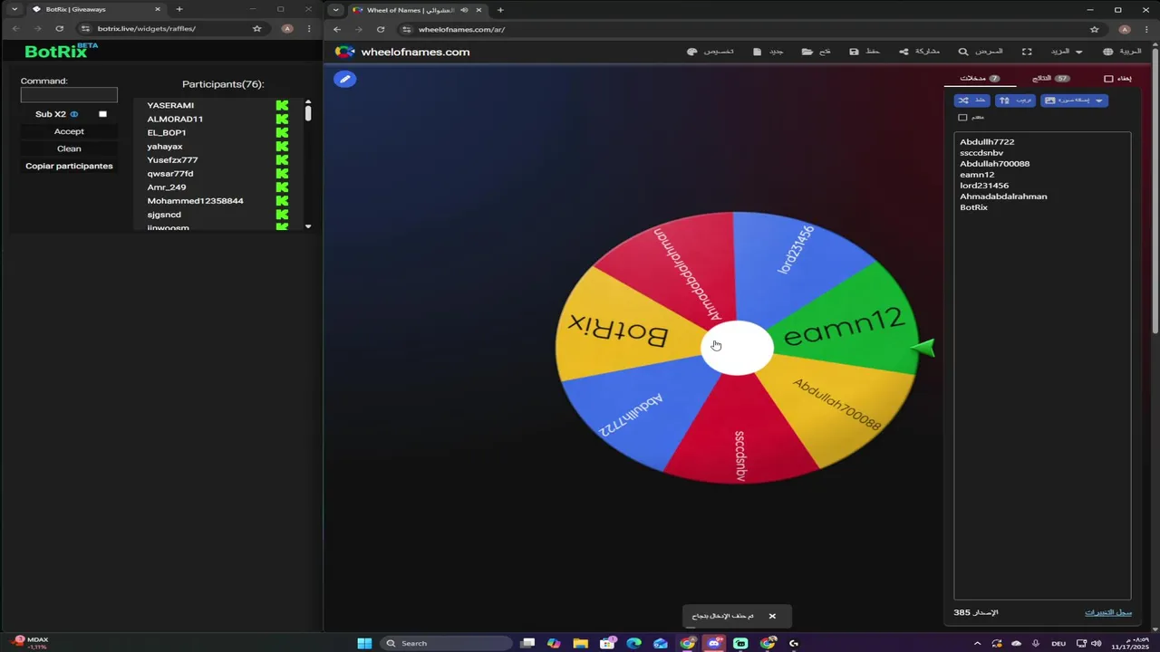
Task: Open the Customize palette option in Wheel of Names
Action: (x=710, y=52)
